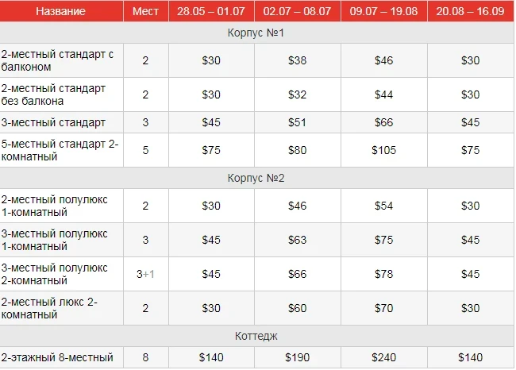Select the 2-этажный 8-местный cottage row name

(57, 358)
